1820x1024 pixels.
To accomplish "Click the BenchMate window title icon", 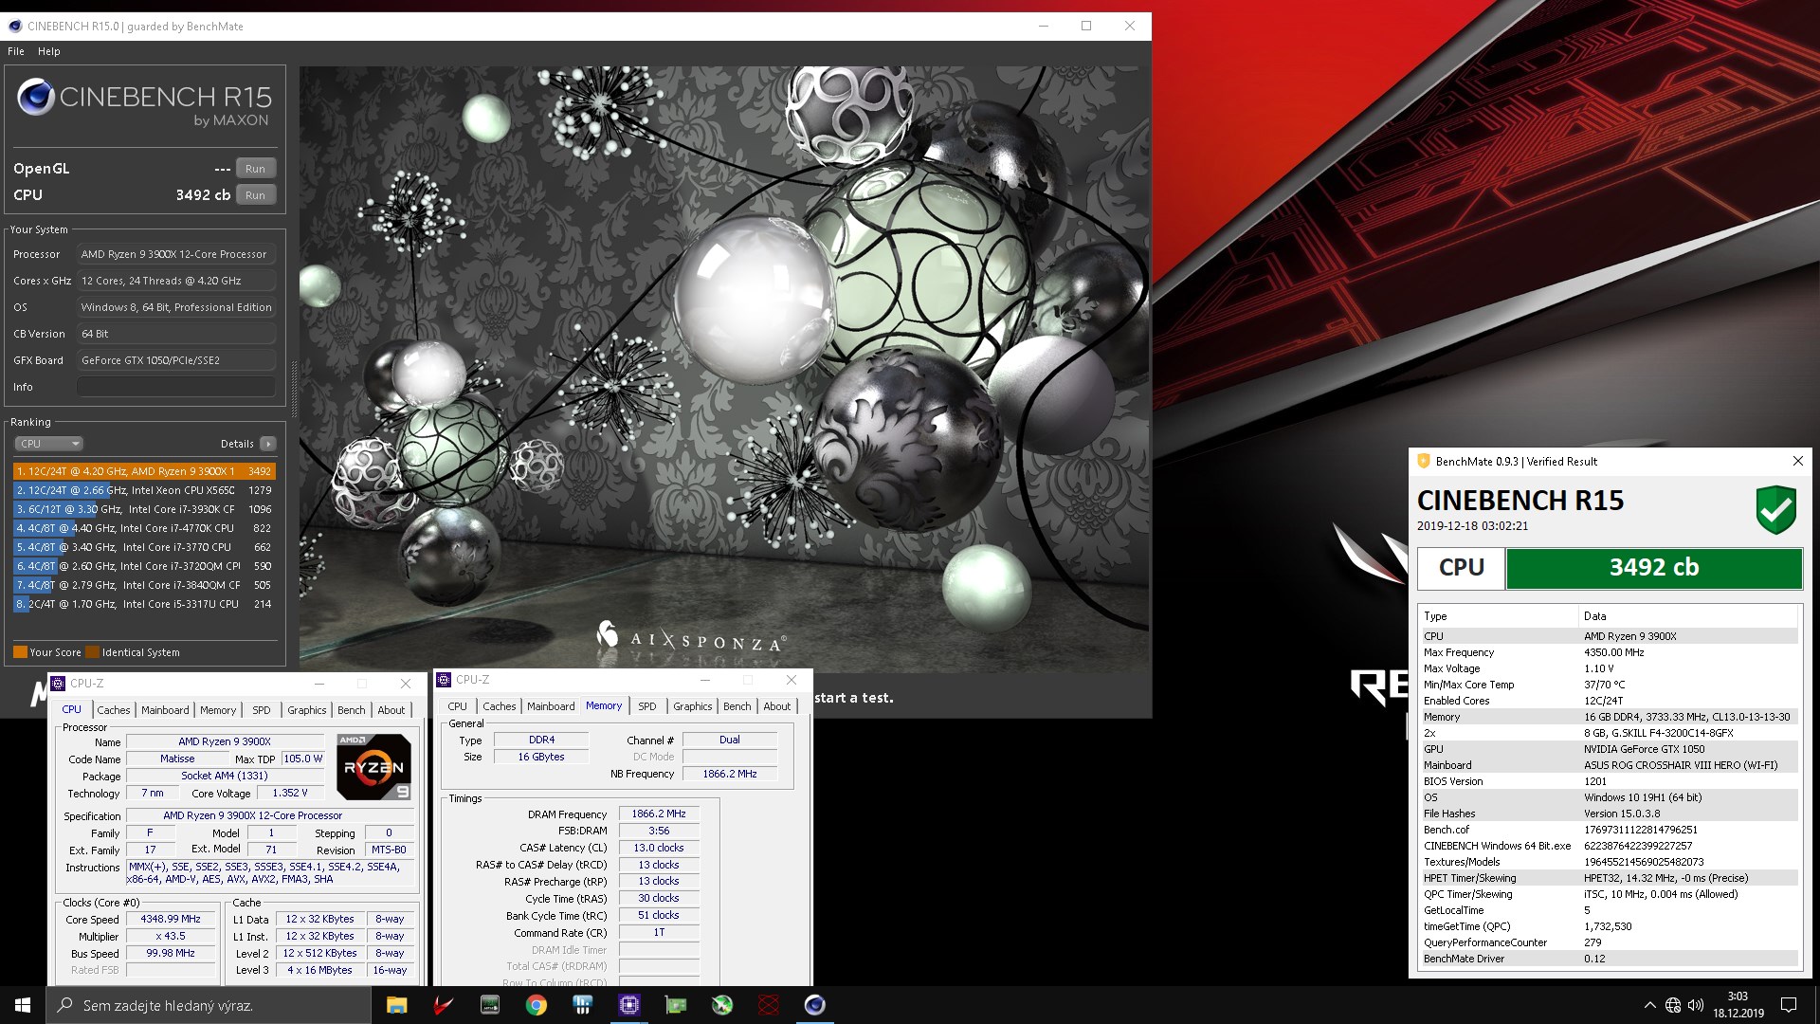I will pyautogui.click(x=1423, y=462).
